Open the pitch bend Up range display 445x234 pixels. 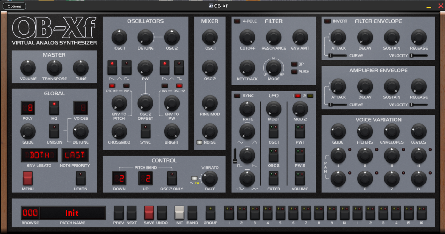(x=145, y=178)
